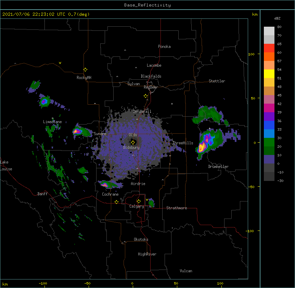Click the white caret marker west of Blackfalds
Viewport: 295px width, 288px height.
(x=117, y=77)
